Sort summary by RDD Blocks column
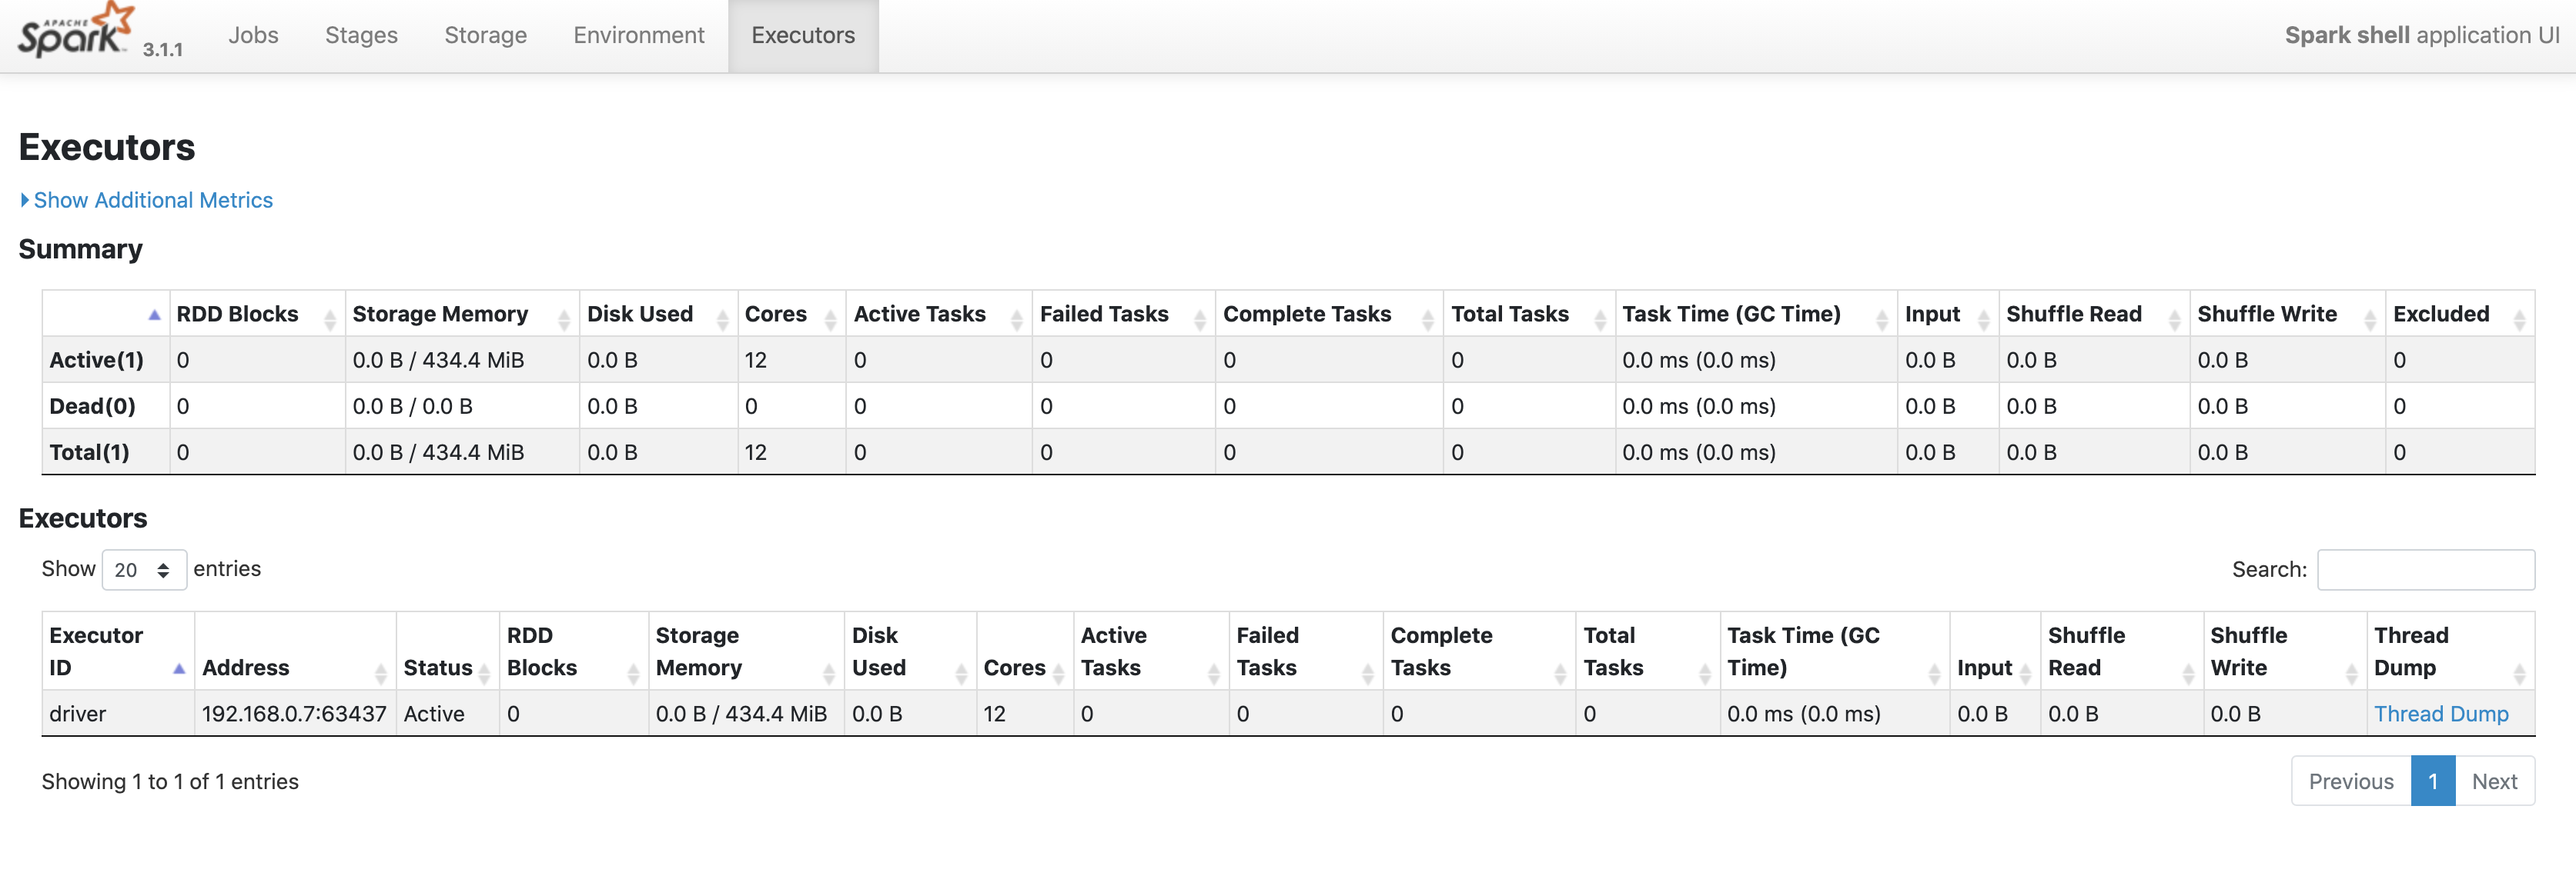 (x=238, y=314)
